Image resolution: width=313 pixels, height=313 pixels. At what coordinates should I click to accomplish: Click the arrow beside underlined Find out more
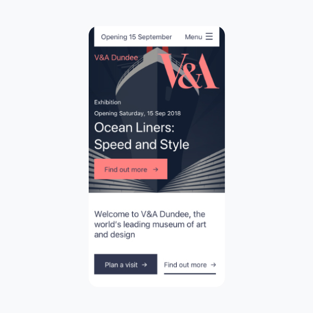[213, 264]
